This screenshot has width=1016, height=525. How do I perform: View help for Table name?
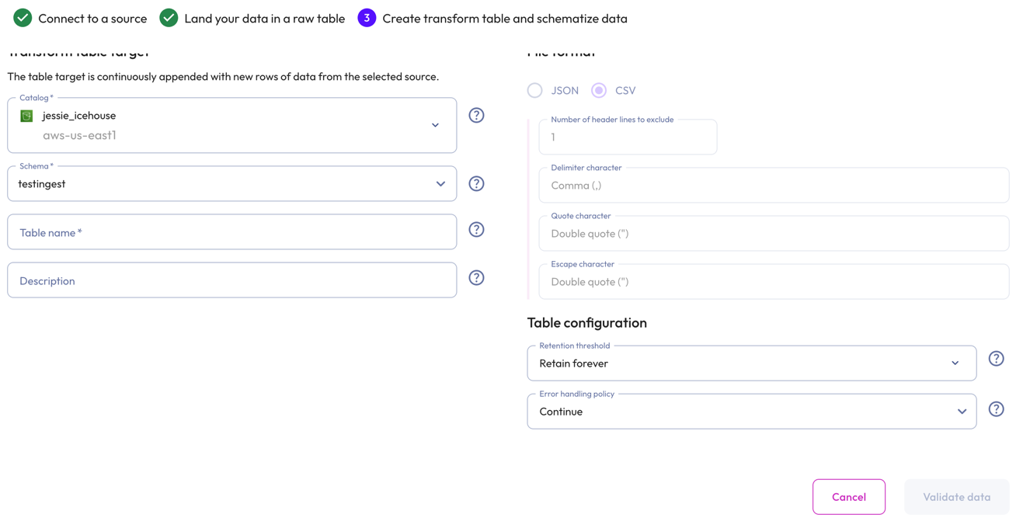476,229
